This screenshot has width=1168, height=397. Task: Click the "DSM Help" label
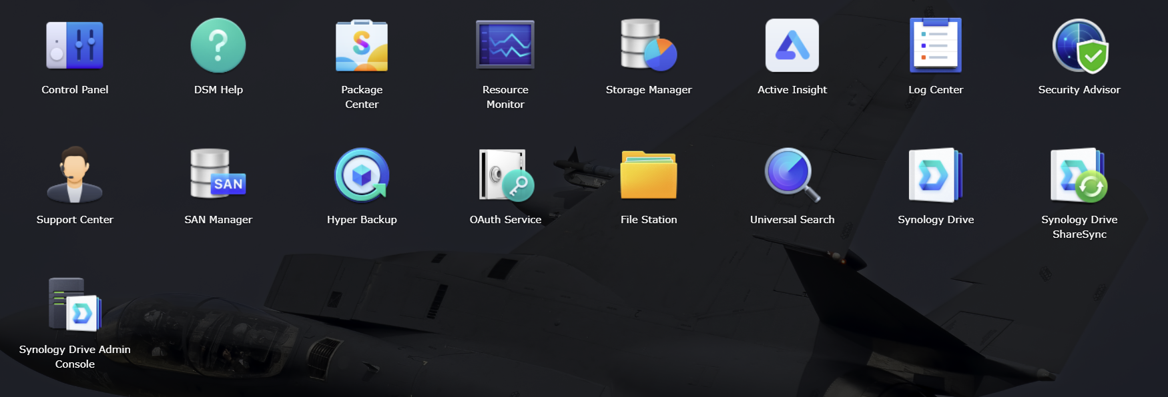click(x=218, y=89)
